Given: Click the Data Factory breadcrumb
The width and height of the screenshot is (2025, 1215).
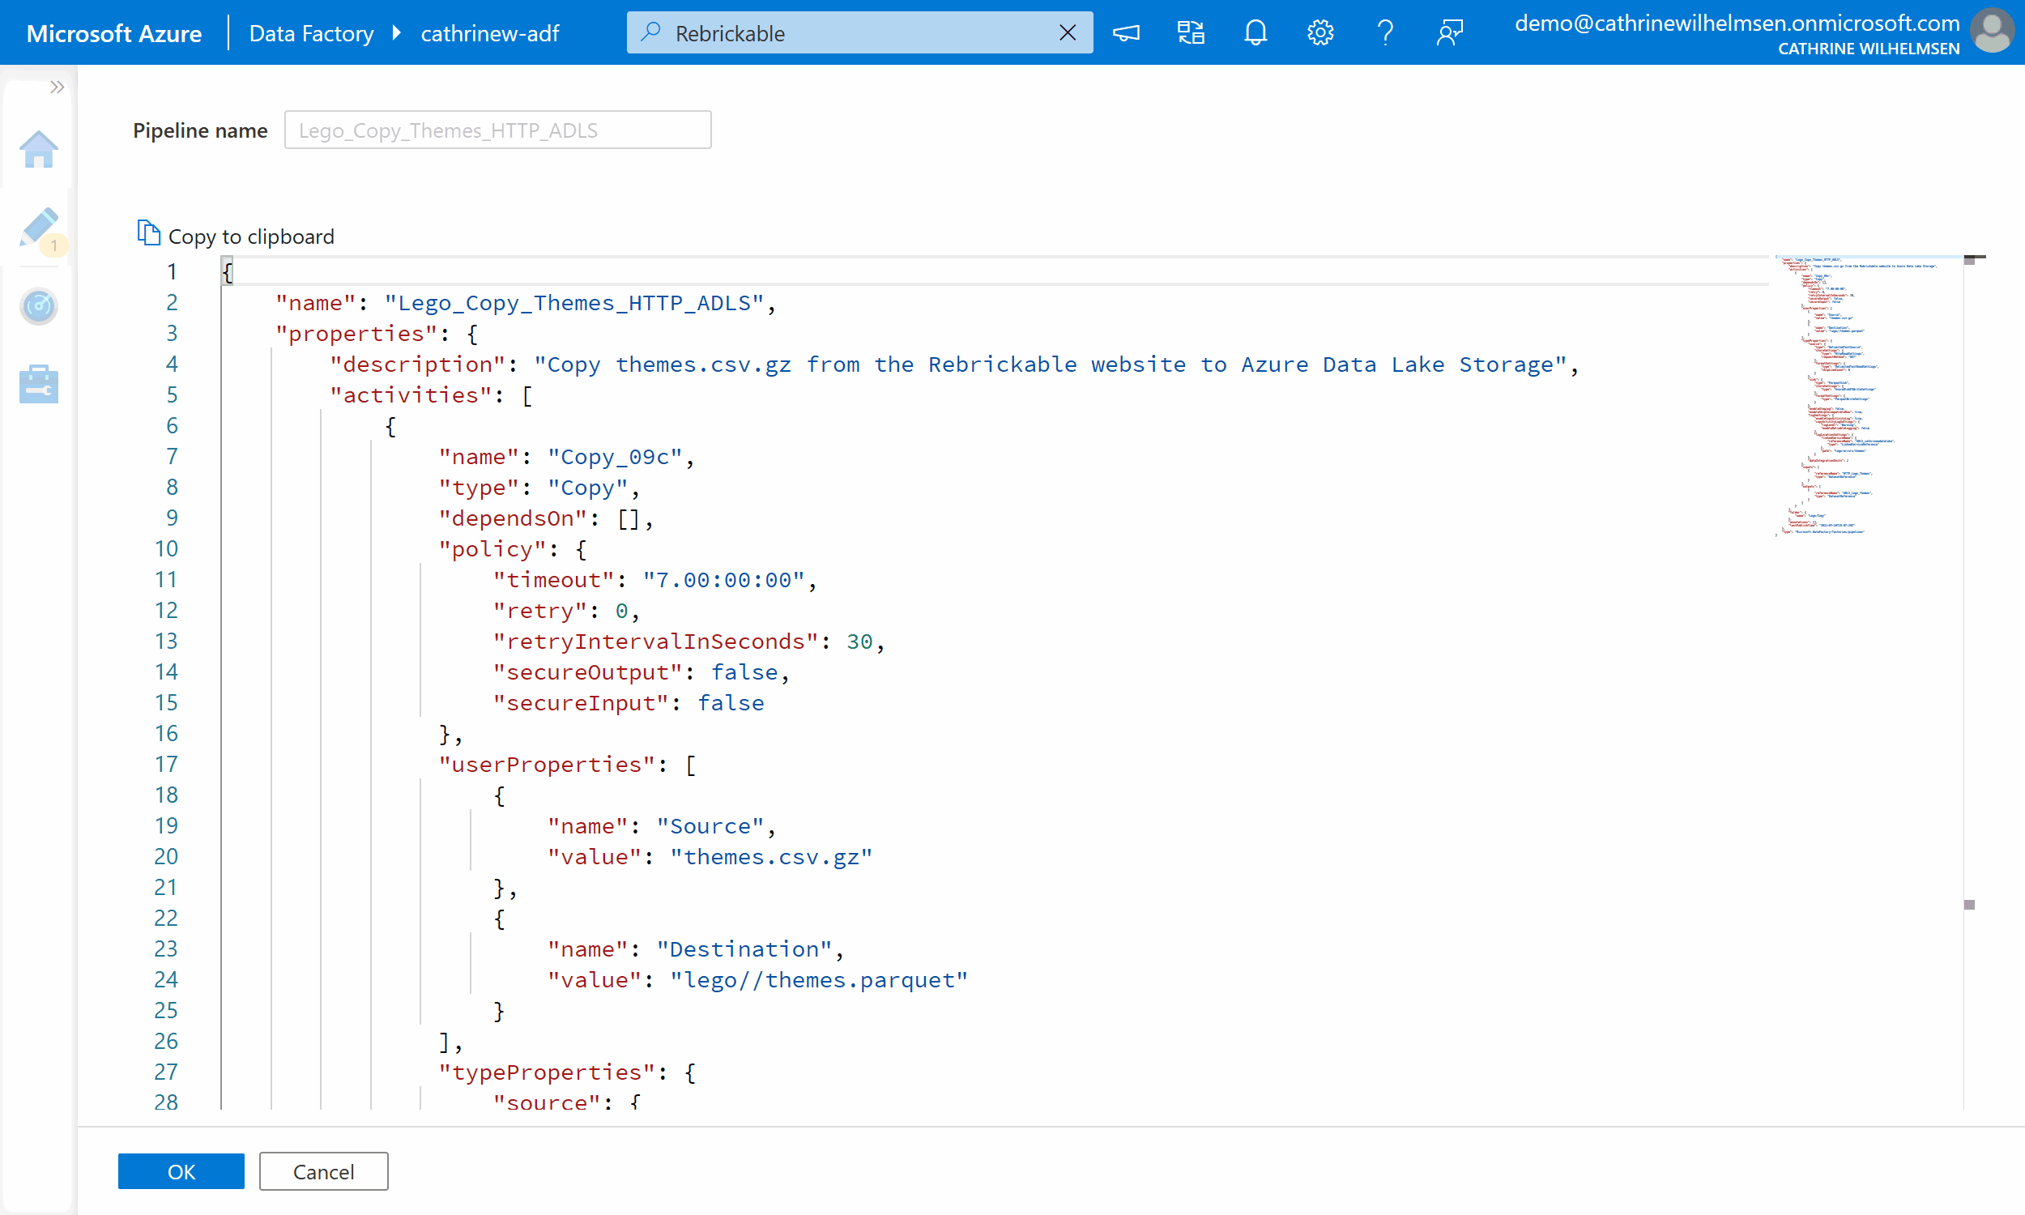Looking at the screenshot, I should click(x=311, y=33).
